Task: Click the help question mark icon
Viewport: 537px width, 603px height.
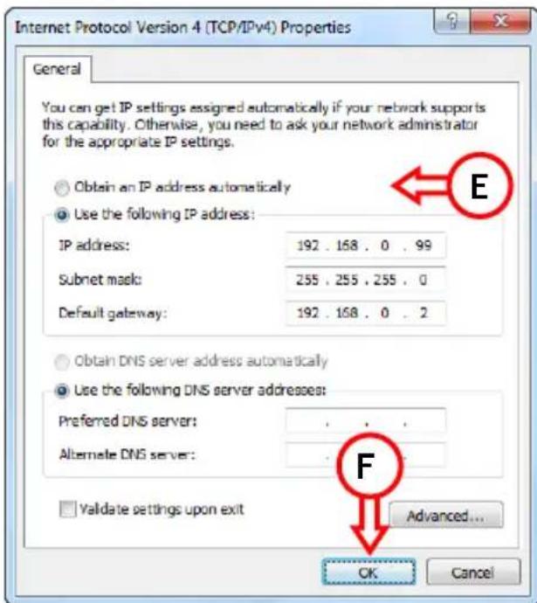Action: (451, 20)
